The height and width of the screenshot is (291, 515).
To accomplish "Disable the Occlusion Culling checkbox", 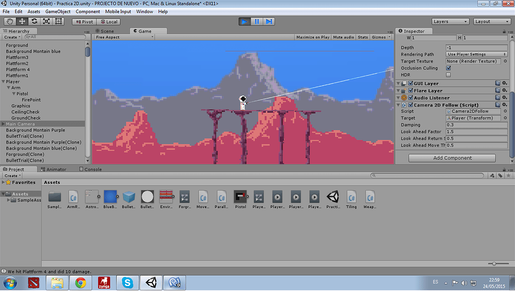I will pyautogui.click(x=448, y=68).
